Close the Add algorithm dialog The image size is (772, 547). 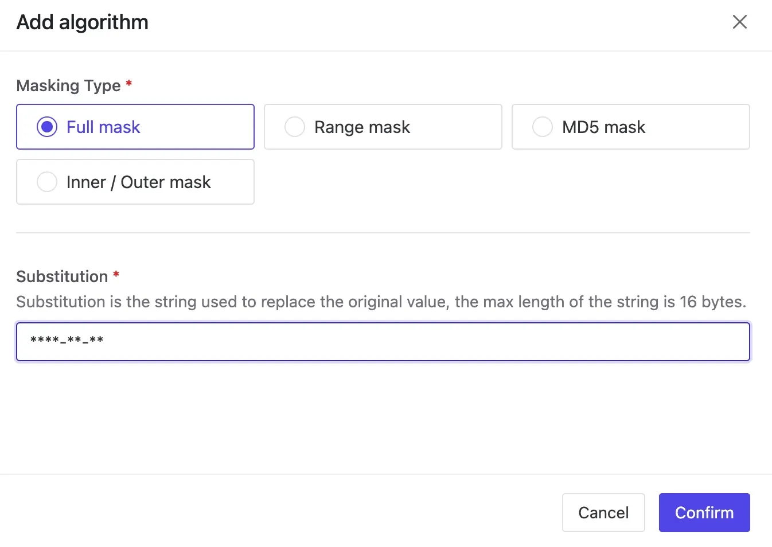pyautogui.click(x=740, y=22)
